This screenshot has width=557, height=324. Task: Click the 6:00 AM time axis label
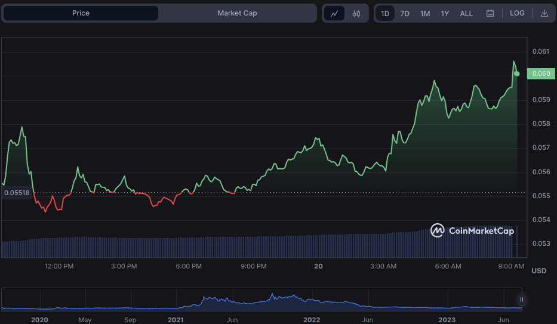point(448,266)
